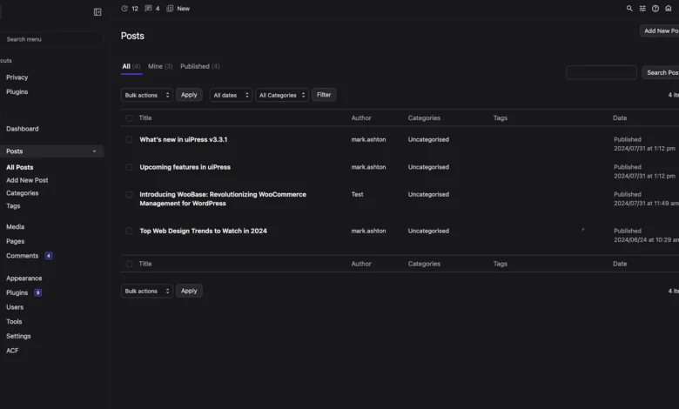Sort by Title column header in footer

(x=145, y=264)
